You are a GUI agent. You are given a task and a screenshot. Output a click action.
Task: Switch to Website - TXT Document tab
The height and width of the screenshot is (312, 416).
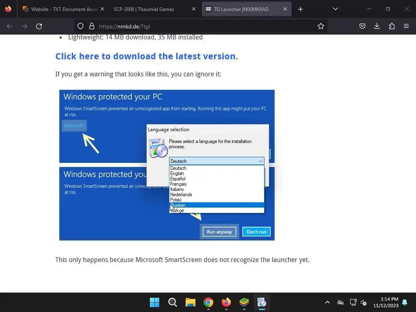[x=61, y=9]
